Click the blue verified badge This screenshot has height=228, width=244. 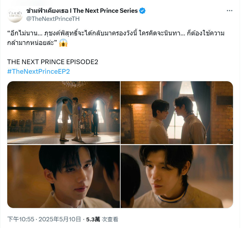142,11
